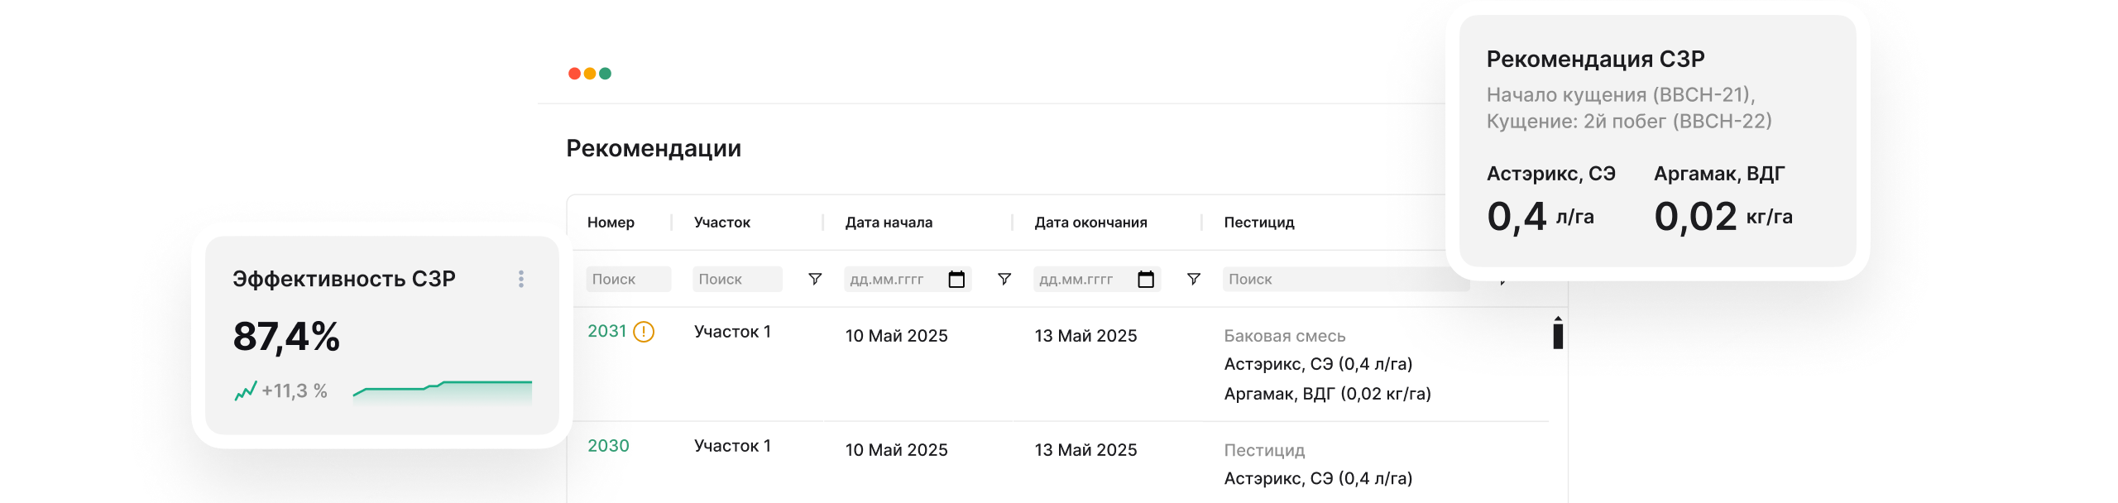
Task: Click the warning icon next to 2031
Action: click(x=644, y=332)
